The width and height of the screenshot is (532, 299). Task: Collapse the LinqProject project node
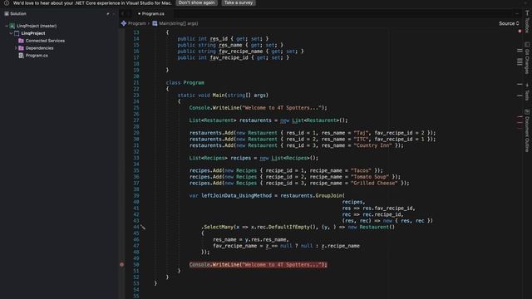11,33
